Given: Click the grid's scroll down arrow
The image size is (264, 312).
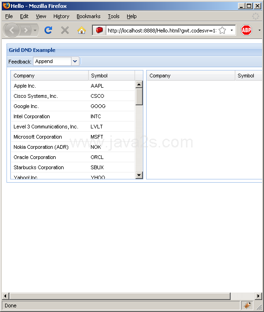Looking at the screenshot, I should point(139,175).
